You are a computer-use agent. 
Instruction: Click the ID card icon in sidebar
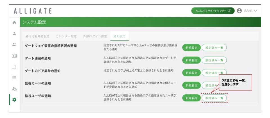point(14,56)
